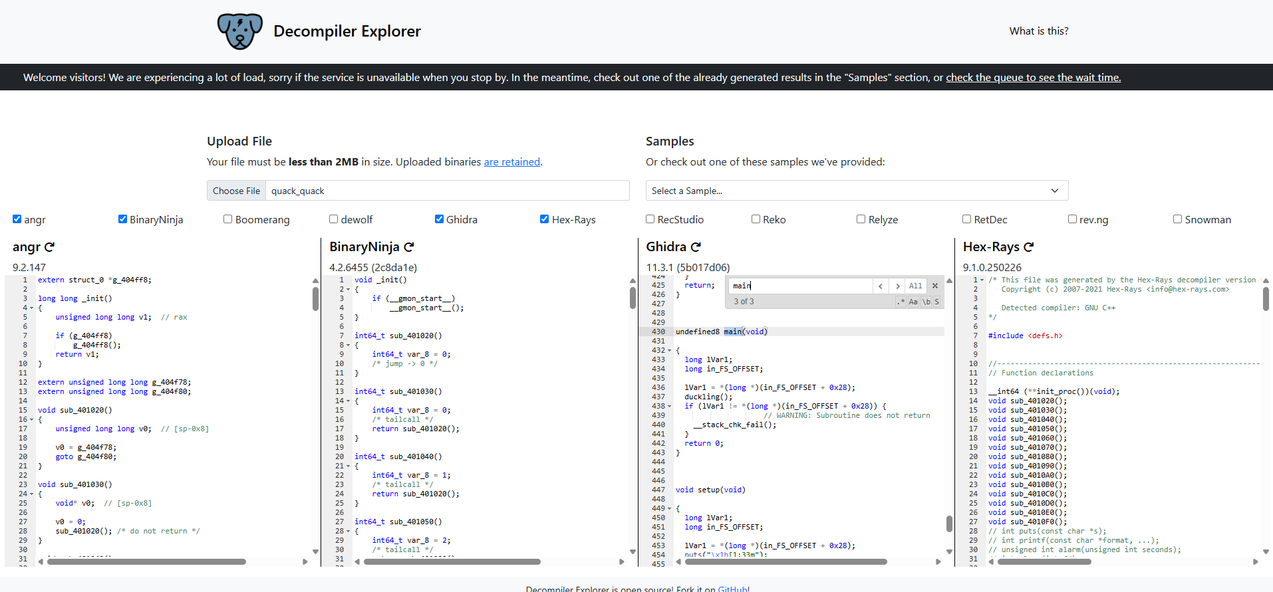Collapse angr code fold at line 16
Image resolution: width=1273 pixels, height=592 pixels.
[31, 420]
